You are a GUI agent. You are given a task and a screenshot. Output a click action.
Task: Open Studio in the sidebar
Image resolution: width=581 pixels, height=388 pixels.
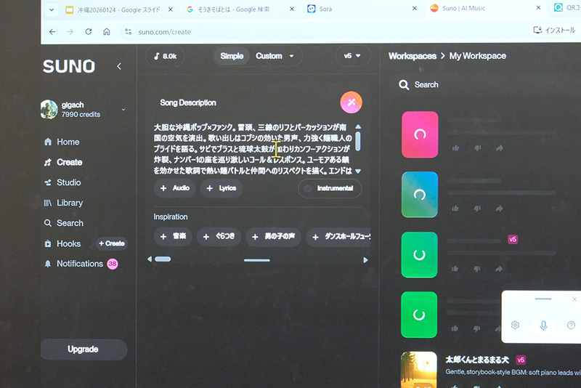[62, 182]
